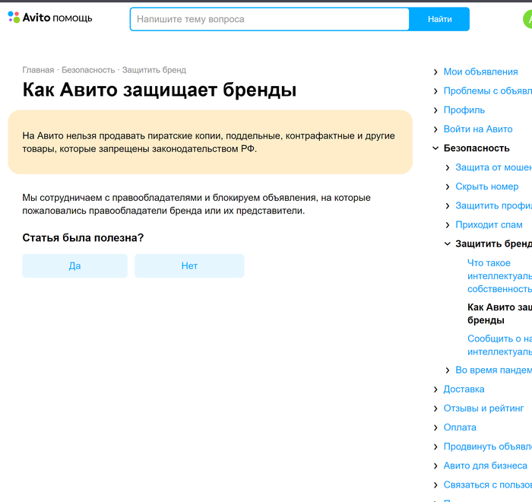Open Отзывы и рейтинг sidebar link
Viewport: 532px width, 502px height.
tap(483, 408)
